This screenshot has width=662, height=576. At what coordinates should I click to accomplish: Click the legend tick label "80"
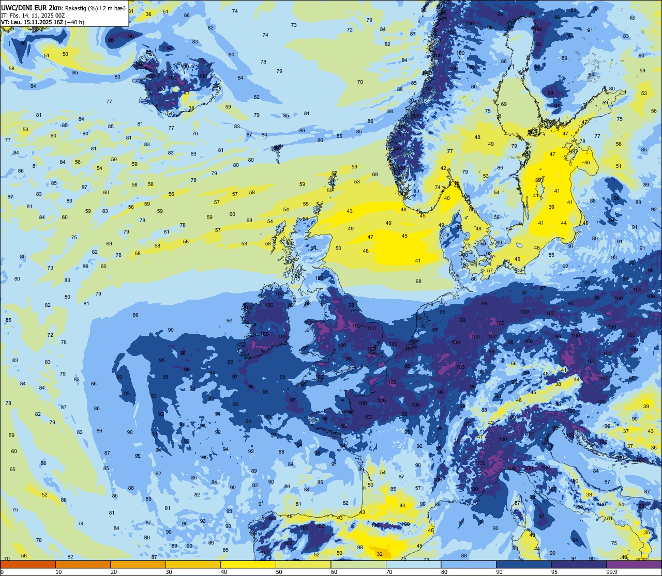444,572
